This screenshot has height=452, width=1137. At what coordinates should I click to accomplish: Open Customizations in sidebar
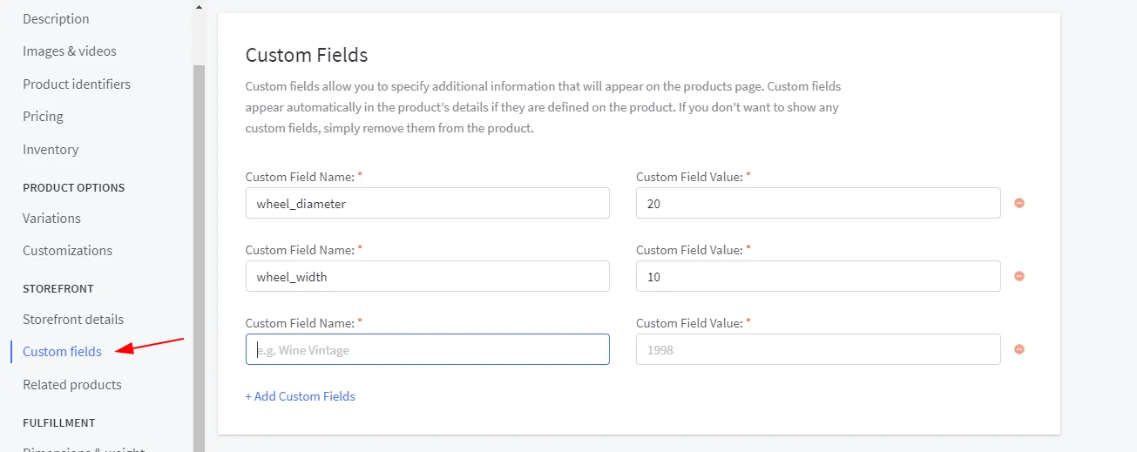pos(67,251)
